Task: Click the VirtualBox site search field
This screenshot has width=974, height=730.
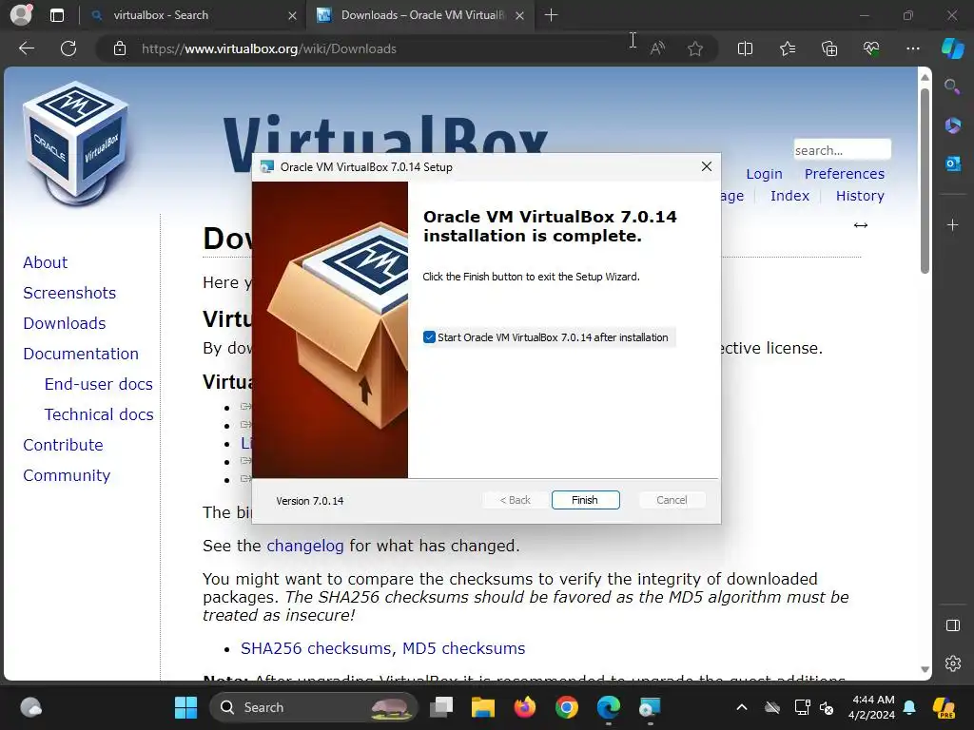Action: coord(843,150)
